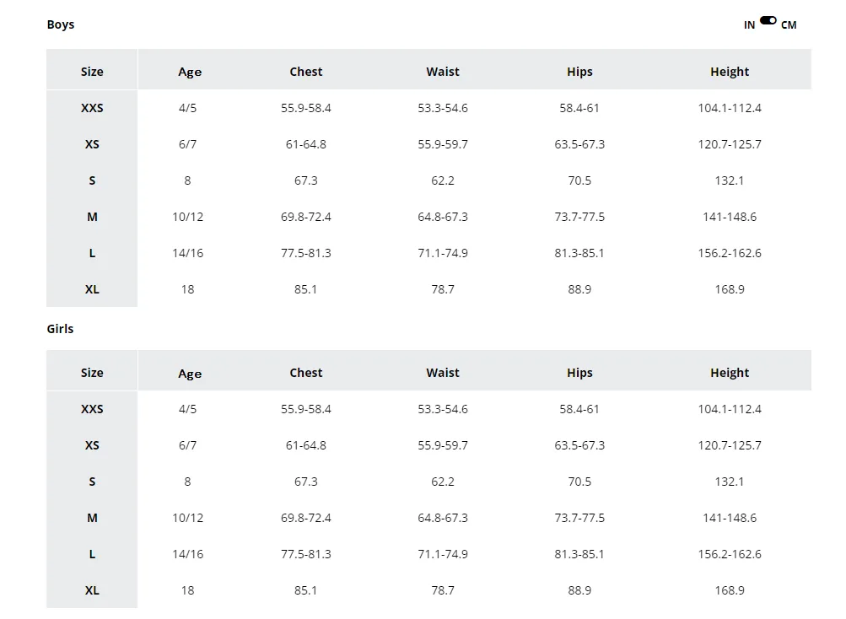The width and height of the screenshot is (846, 619).
Task: Click Girls table Hips column header
Action: (579, 373)
